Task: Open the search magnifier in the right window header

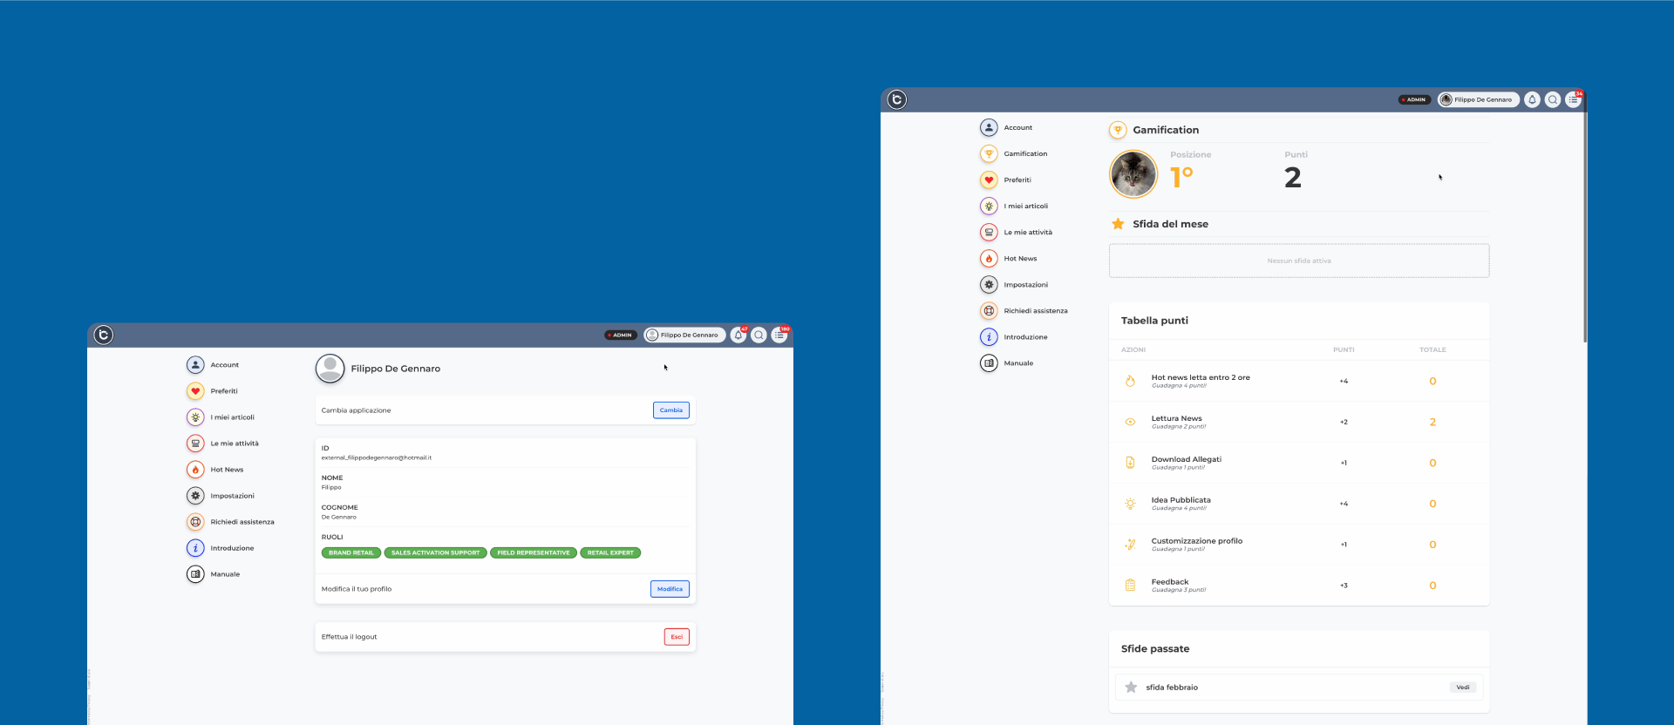Action: [x=1553, y=99]
